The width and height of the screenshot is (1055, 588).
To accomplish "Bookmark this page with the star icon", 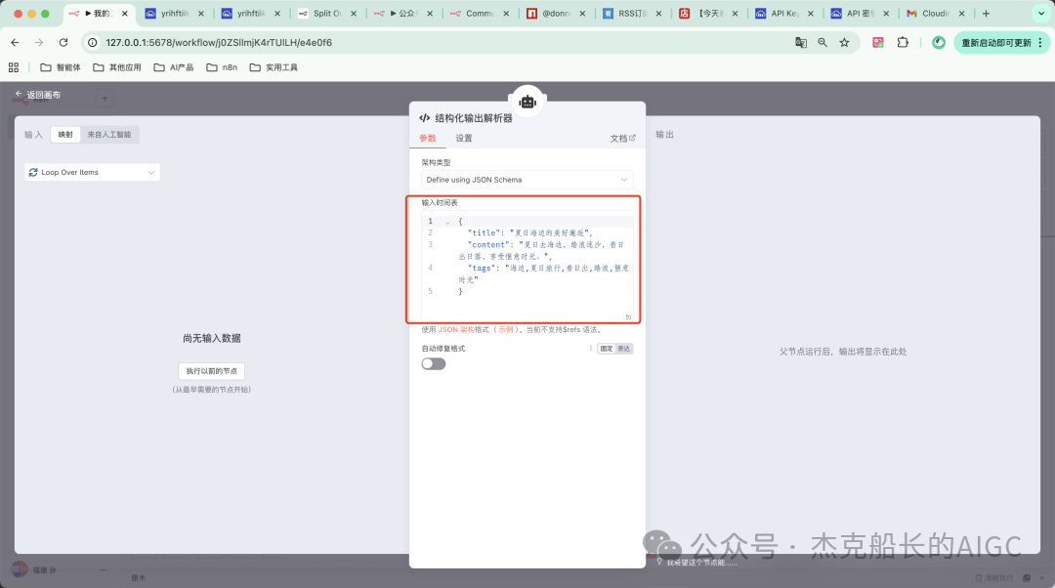I will [x=844, y=42].
